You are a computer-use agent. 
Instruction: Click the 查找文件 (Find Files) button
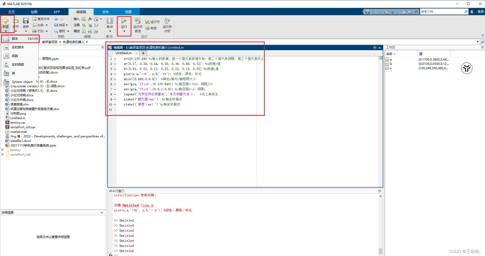coord(41,19)
